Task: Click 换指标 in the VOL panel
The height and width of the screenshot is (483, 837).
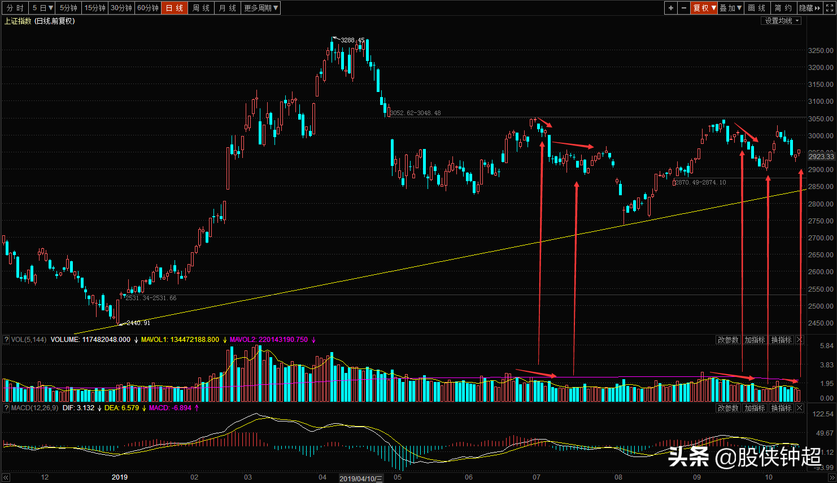Action: [782, 340]
